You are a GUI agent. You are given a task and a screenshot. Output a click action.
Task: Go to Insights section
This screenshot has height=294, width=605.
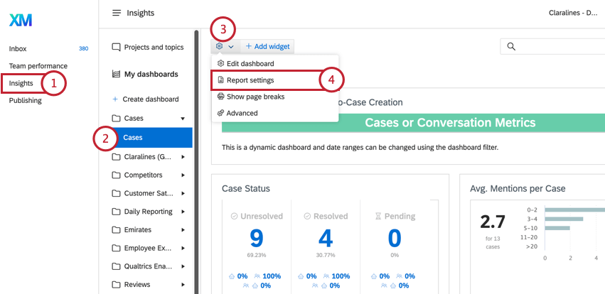(21, 83)
